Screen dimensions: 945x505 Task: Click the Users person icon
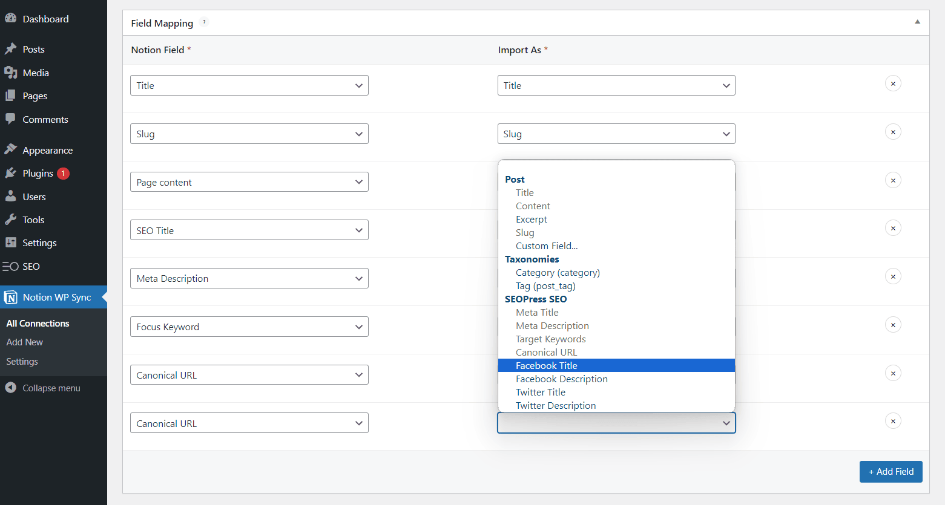point(10,197)
